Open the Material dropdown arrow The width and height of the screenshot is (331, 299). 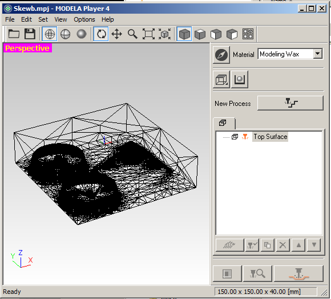tap(318, 54)
